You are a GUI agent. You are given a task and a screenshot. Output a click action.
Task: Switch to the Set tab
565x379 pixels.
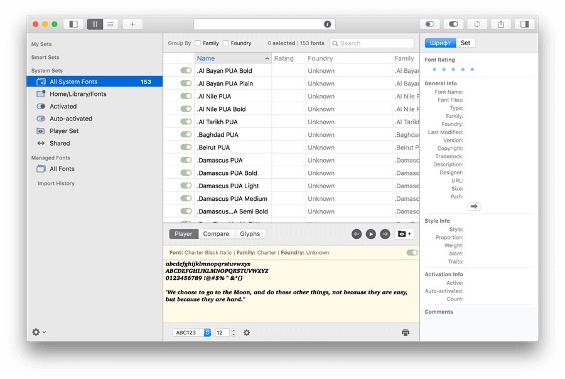pos(465,43)
